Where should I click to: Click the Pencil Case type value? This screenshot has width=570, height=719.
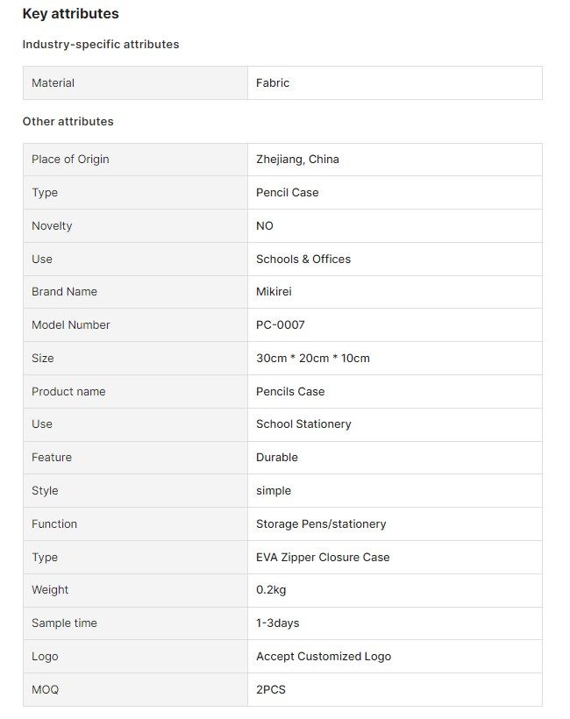(x=287, y=193)
